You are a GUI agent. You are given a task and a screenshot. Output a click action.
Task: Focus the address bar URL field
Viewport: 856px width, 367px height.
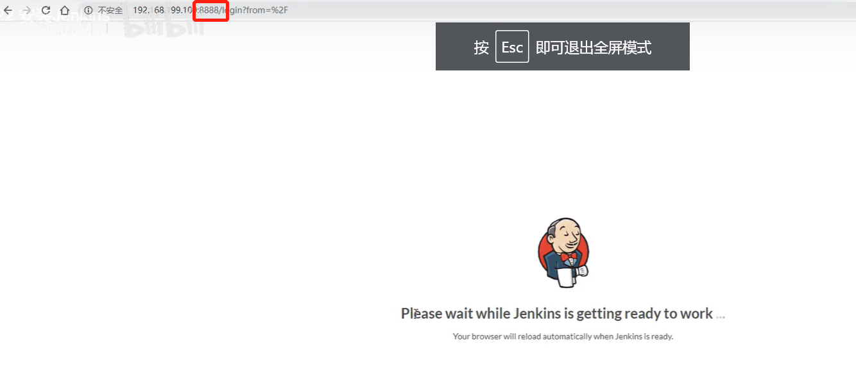[x=210, y=10]
